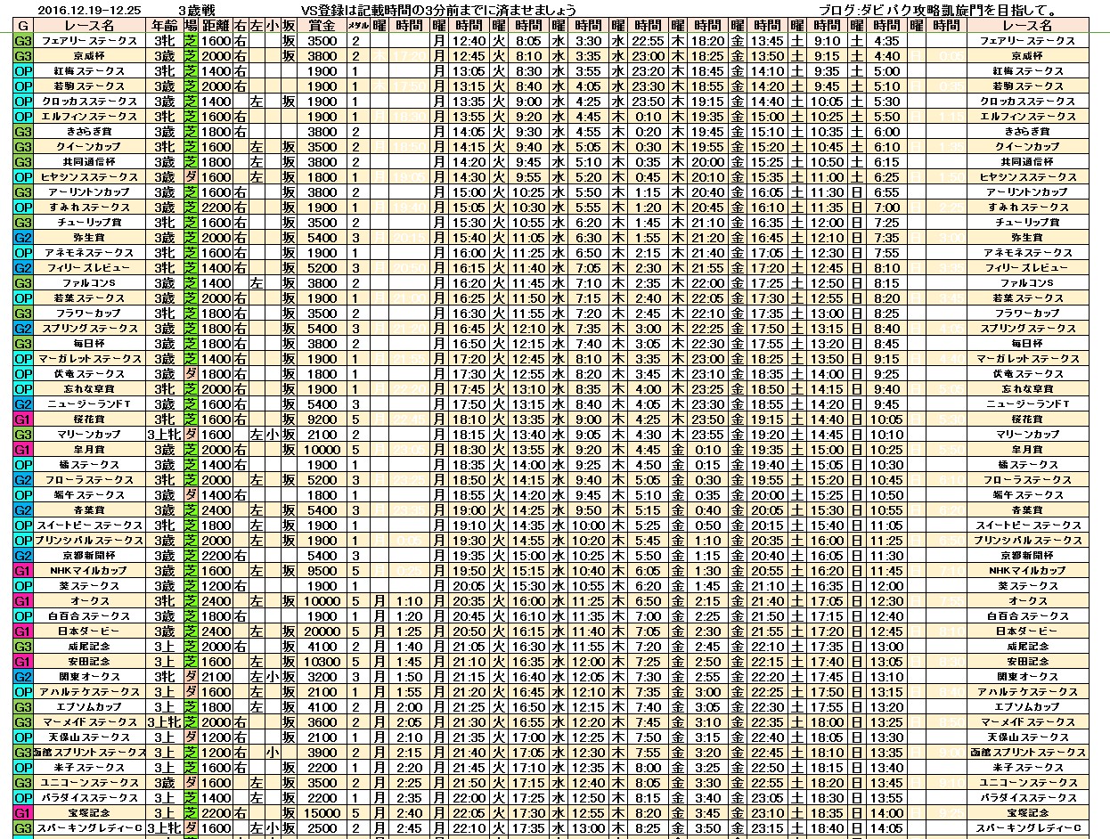
Task: Click the G1 grade cell for 宝塚記念
Action: click(x=23, y=813)
